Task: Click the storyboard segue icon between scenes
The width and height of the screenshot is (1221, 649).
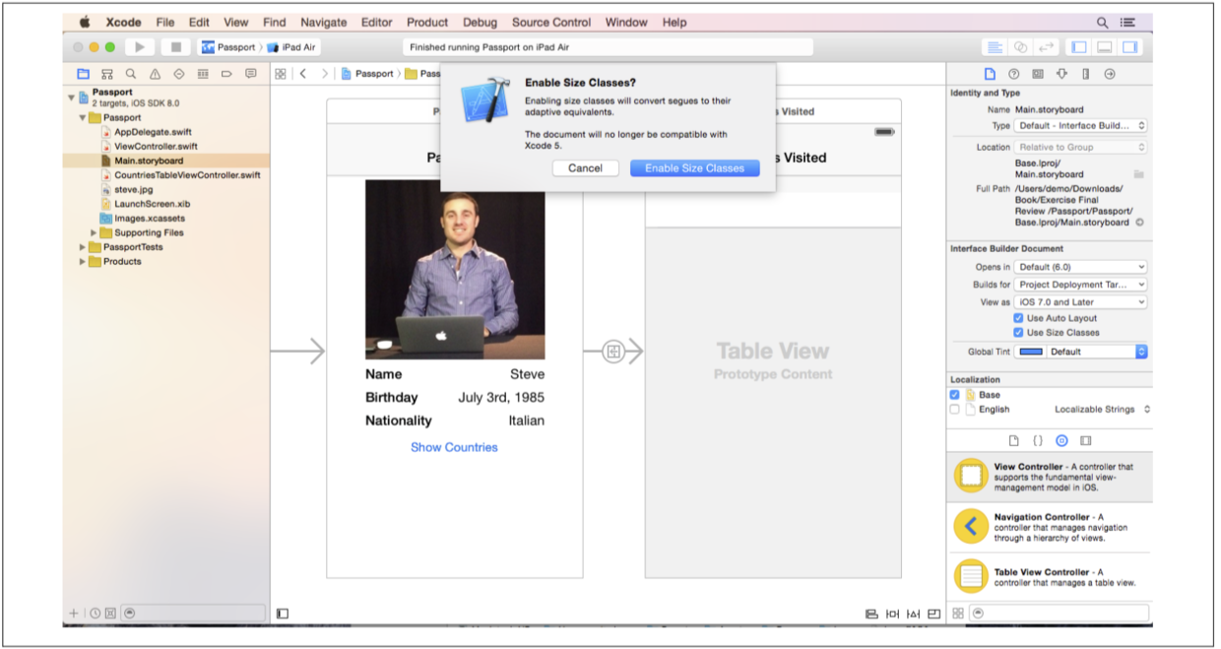Action: [x=613, y=352]
